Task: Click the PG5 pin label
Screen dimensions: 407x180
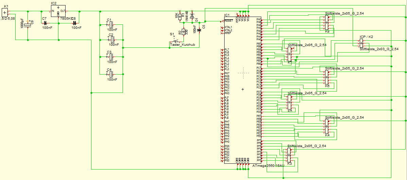Action: (x=227, y=146)
